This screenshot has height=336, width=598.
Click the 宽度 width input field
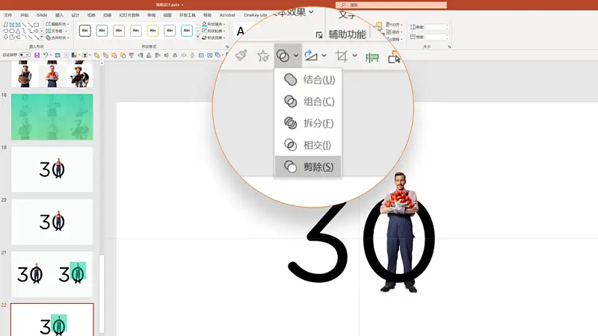tap(437, 37)
